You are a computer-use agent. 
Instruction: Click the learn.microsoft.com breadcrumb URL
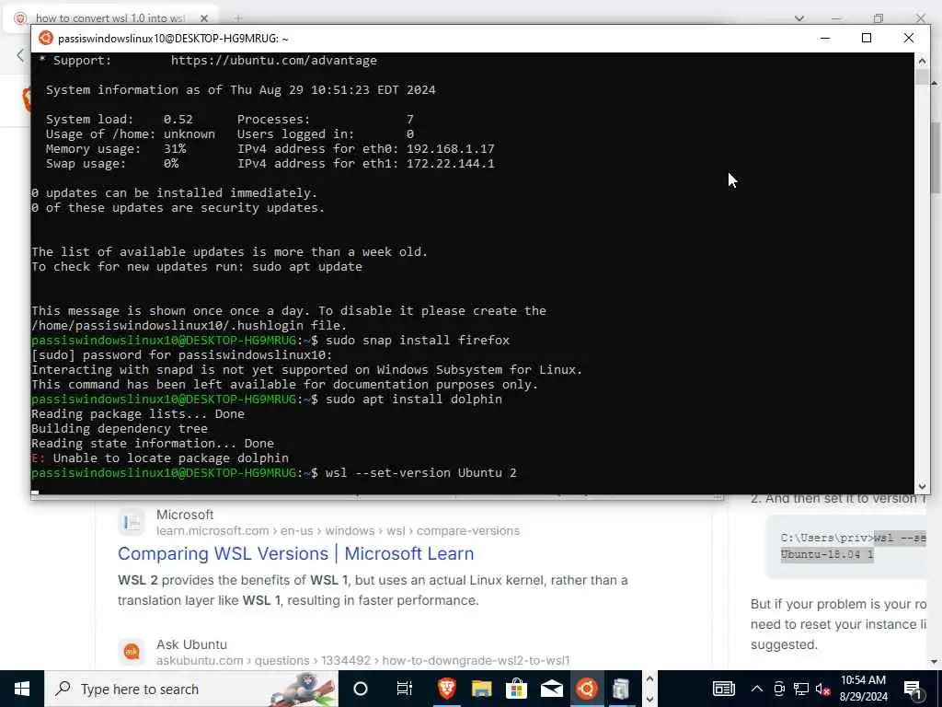(338, 531)
